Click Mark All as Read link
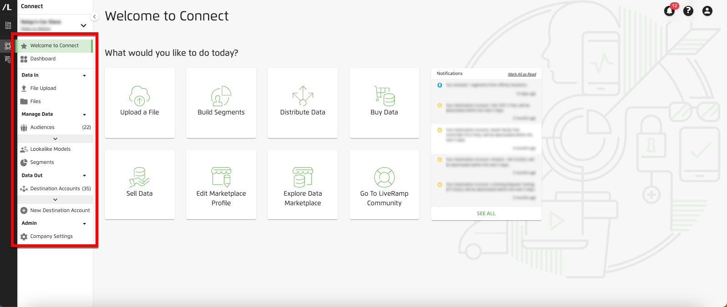 click(522, 74)
